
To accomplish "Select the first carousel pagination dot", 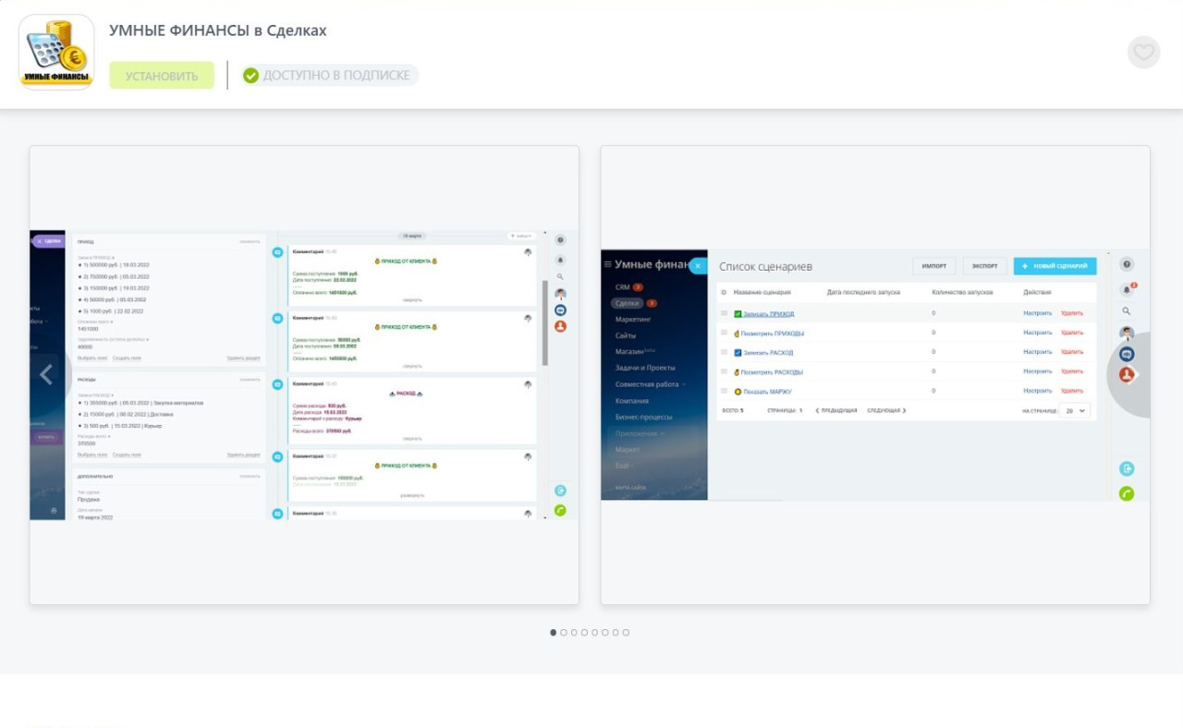I will [x=554, y=633].
